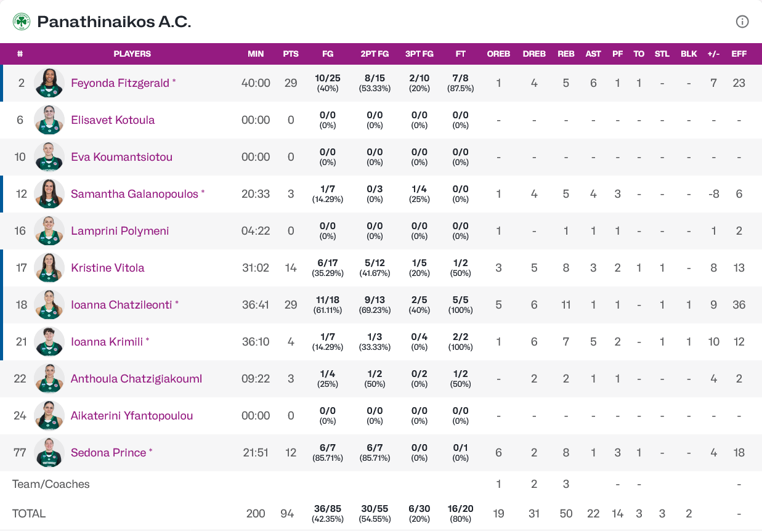Open the info icon at top right

pos(742,22)
